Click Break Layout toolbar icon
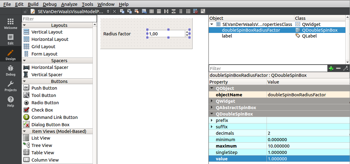This screenshot has height=164, width=350. pyautogui.click(x=196, y=11)
